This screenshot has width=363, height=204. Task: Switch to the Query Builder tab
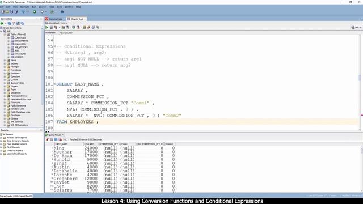(66, 33)
